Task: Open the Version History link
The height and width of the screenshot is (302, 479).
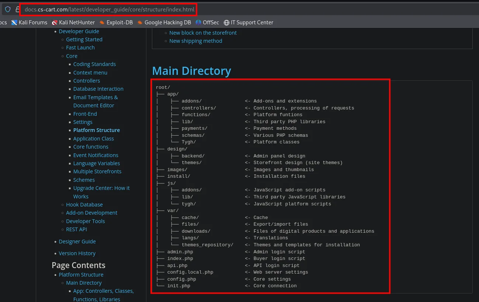Action: tap(77, 253)
